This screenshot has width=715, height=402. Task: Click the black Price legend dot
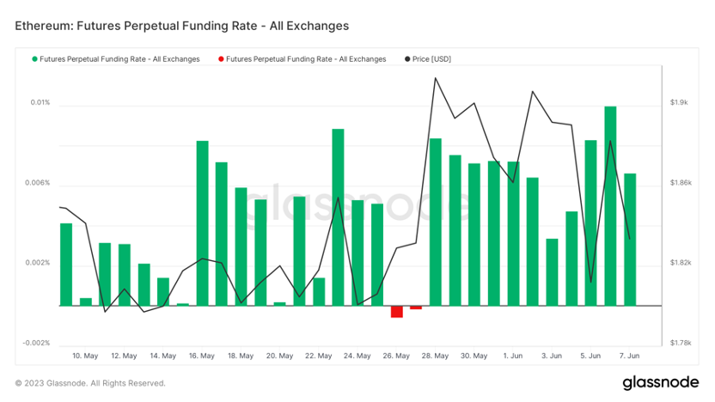point(406,59)
